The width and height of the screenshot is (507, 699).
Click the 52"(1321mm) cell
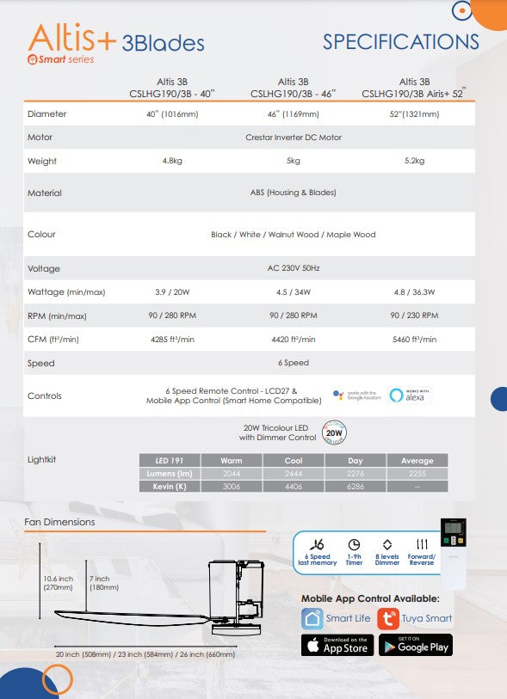pos(414,114)
